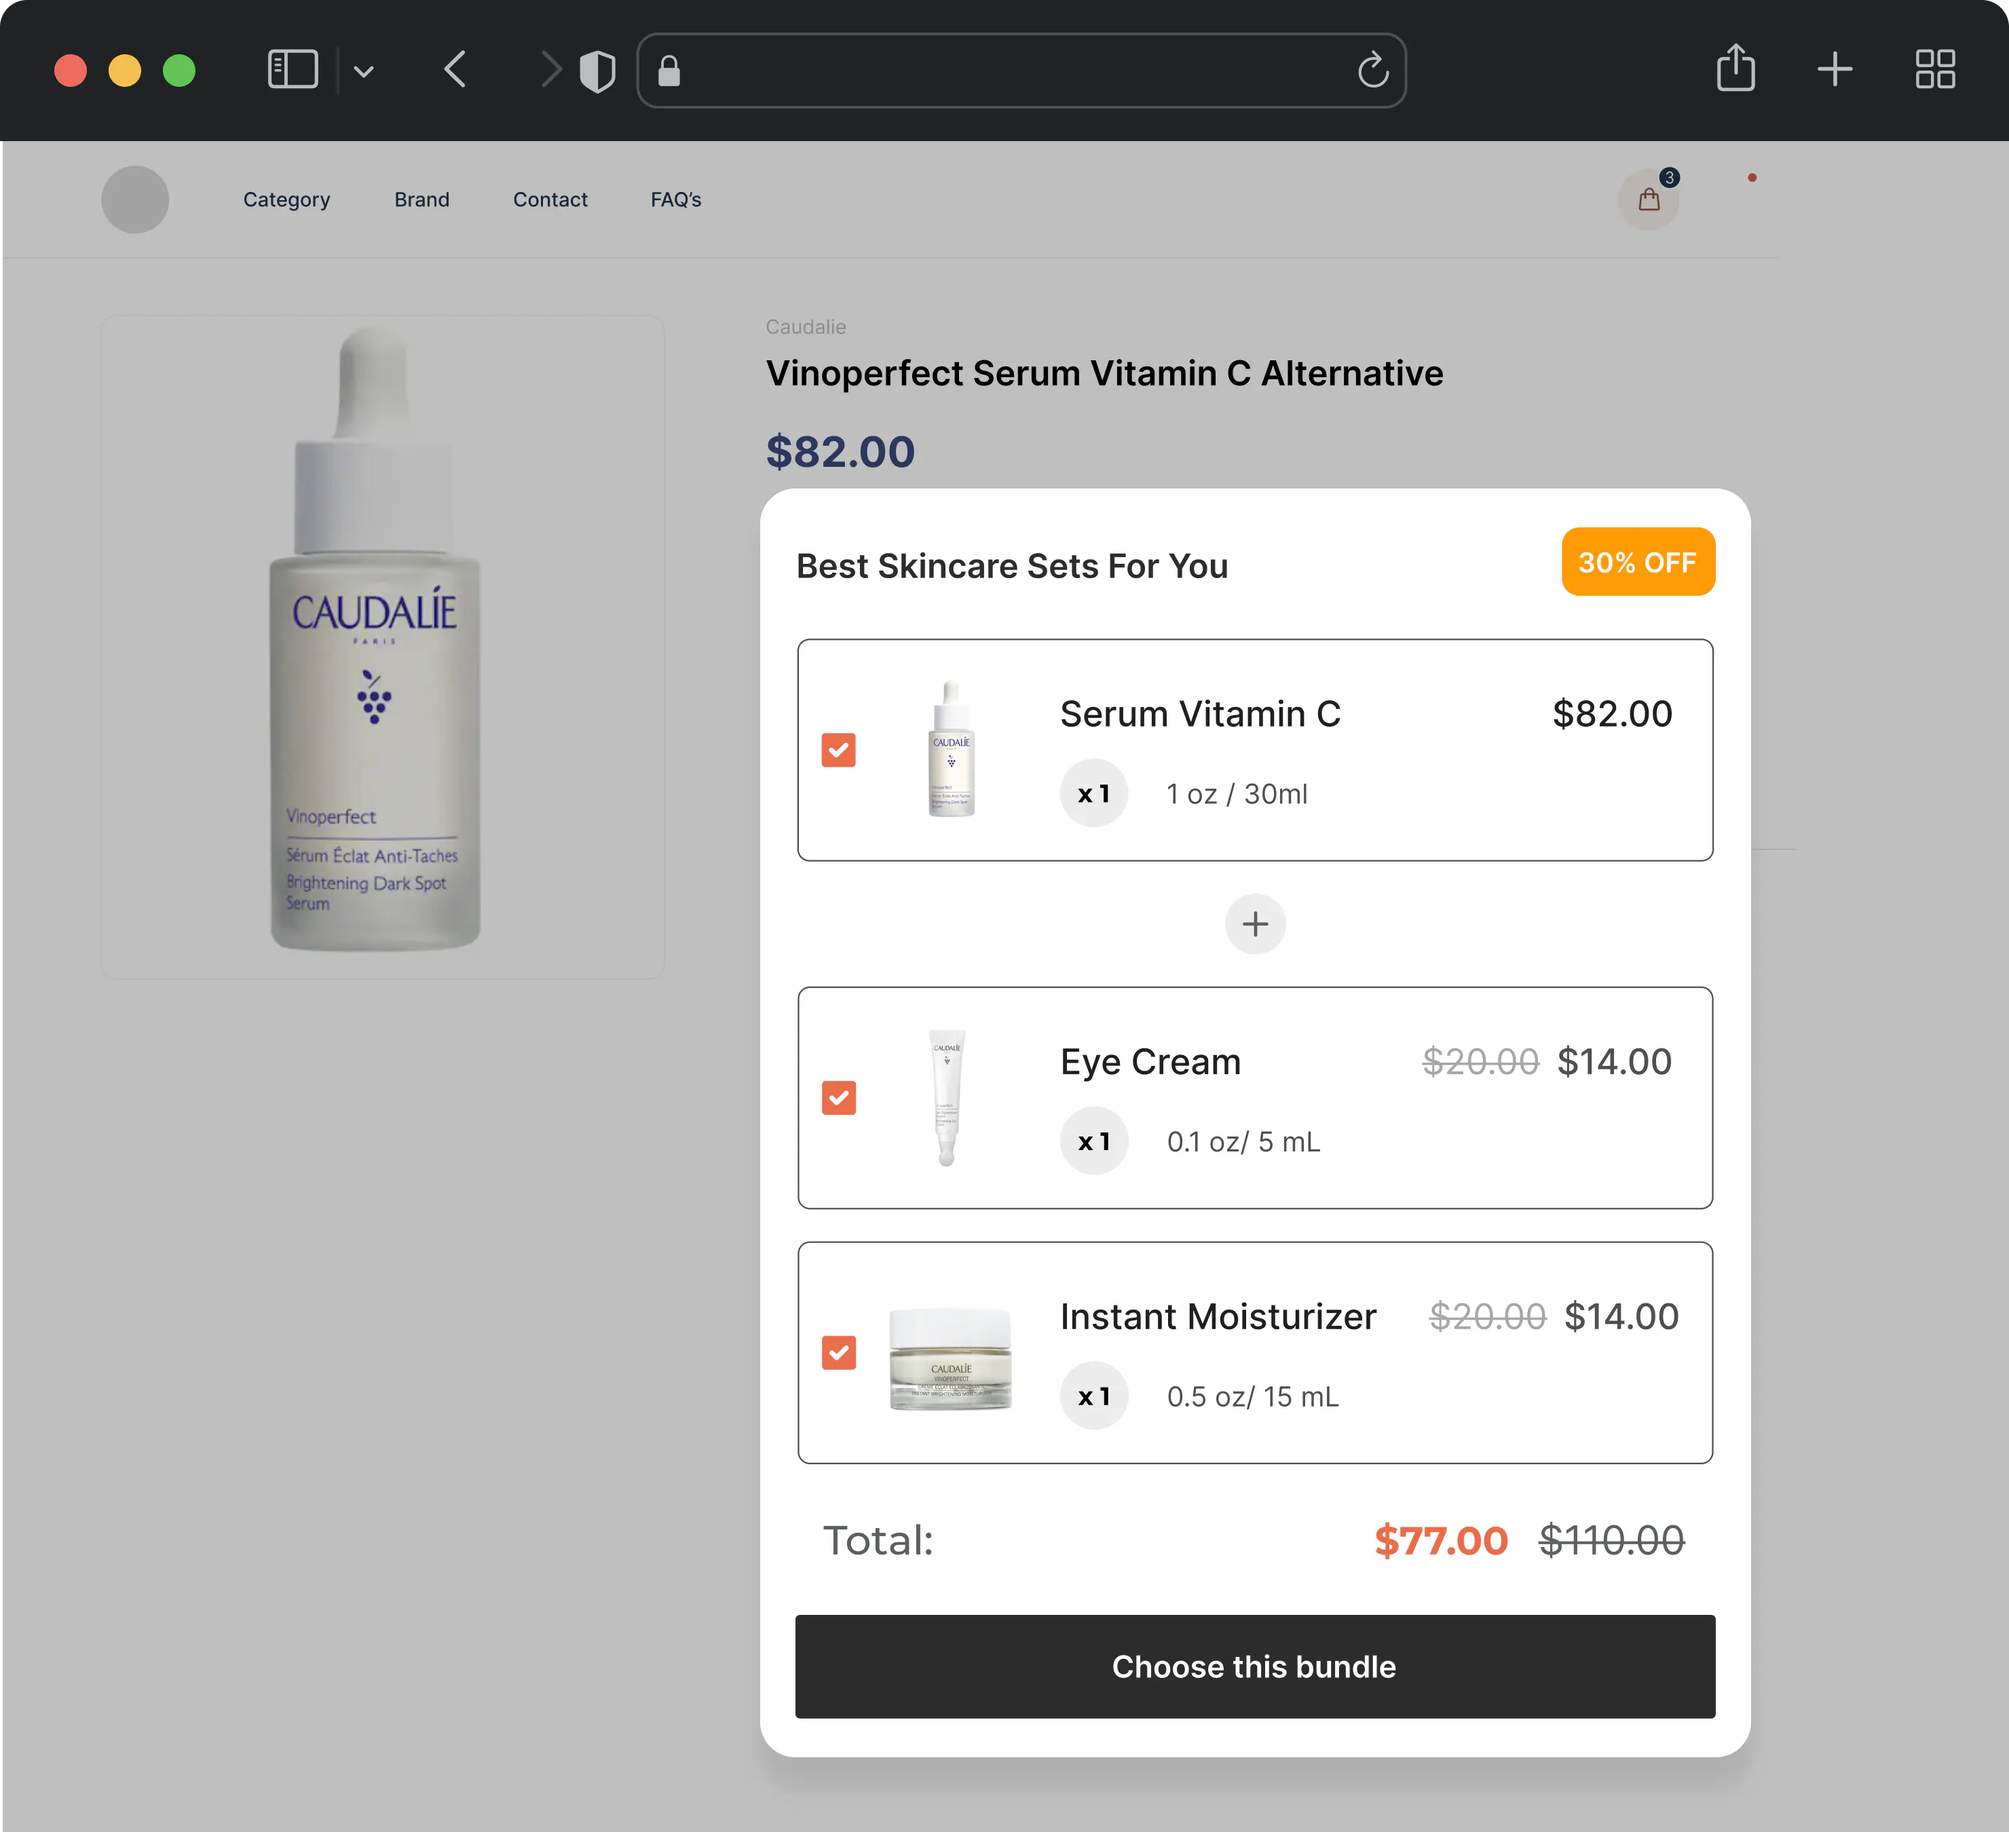
Task: Uncheck the Eye Cream checkbox
Action: pyautogui.click(x=838, y=1098)
